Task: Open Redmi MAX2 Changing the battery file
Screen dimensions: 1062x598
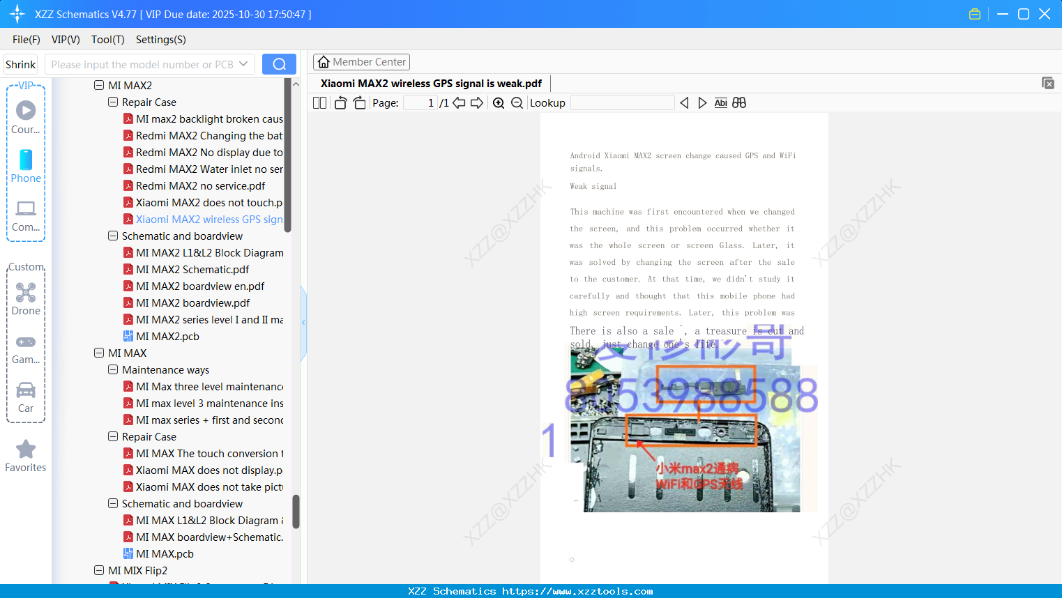Action: tap(203, 136)
